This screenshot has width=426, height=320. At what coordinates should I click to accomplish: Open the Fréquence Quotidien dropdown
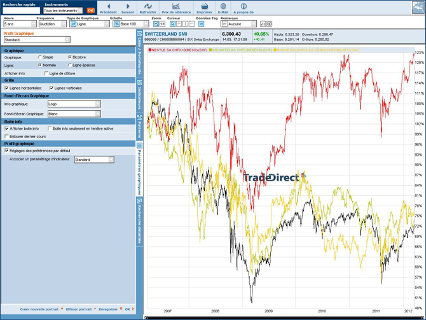53,24
